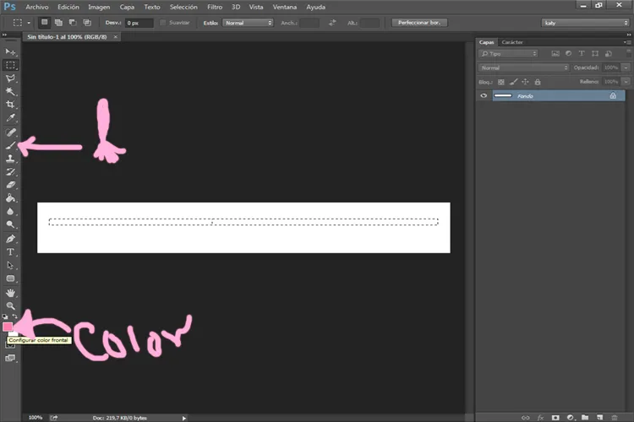
Task: Pick the Eraser tool
Action: (11, 184)
